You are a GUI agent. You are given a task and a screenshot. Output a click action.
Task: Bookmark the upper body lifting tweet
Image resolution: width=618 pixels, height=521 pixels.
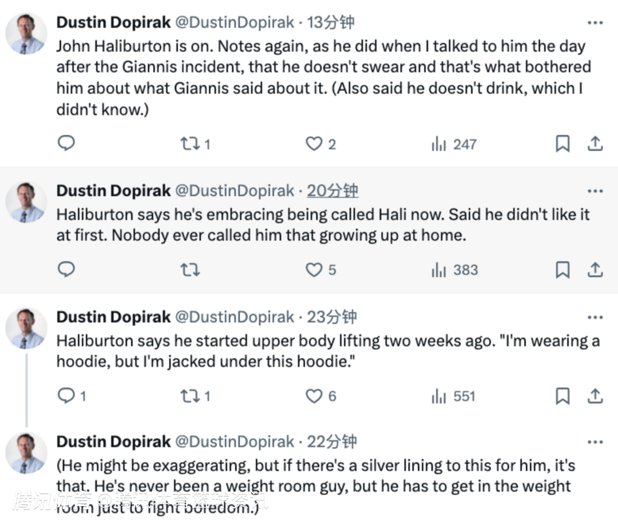tap(562, 396)
